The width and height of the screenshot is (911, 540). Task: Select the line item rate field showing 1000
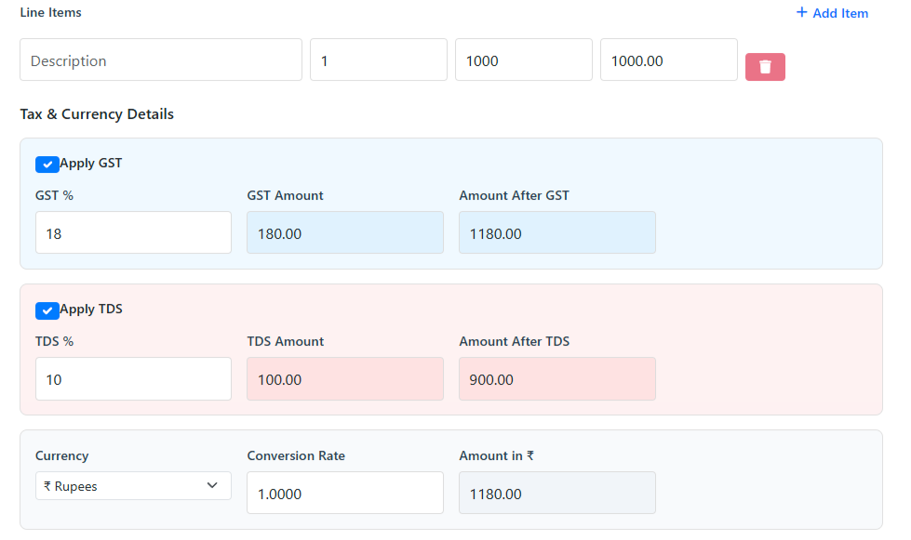(523, 60)
